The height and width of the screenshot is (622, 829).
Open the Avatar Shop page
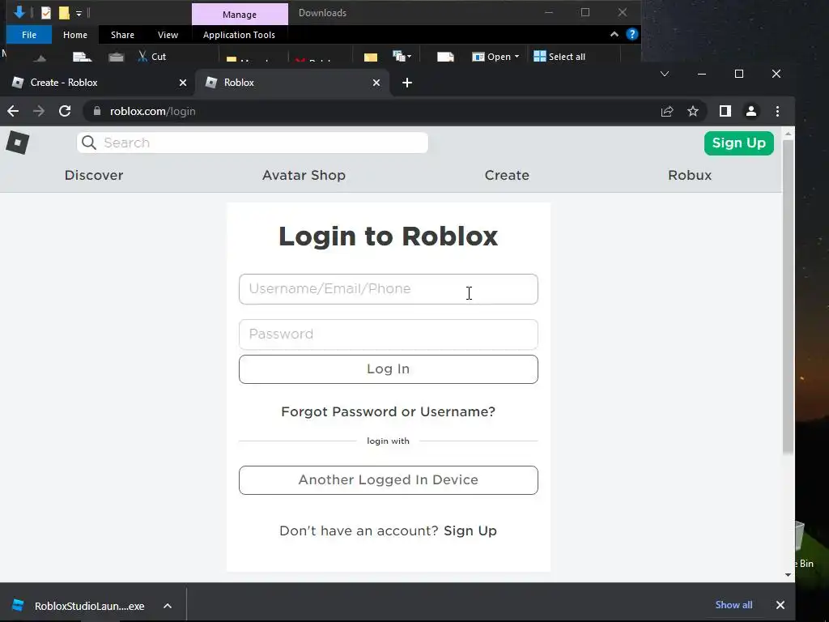click(304, 175)
